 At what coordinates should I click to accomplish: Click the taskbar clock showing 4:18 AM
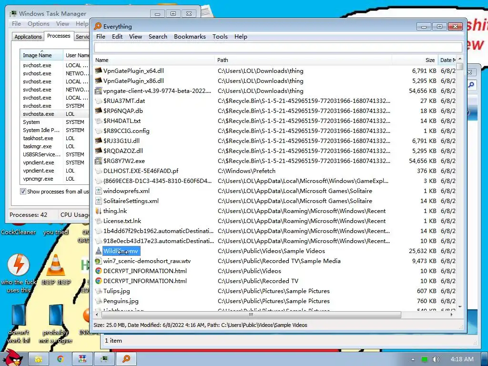tap(462, 359)
